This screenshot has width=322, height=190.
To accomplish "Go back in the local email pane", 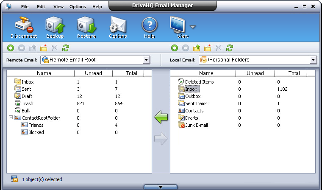I will [175, 48].
